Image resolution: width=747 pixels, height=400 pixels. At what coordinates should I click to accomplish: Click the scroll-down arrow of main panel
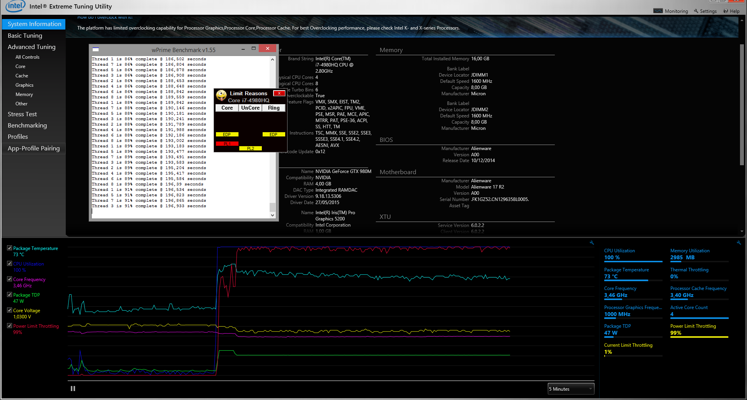[x=742, y=231]
